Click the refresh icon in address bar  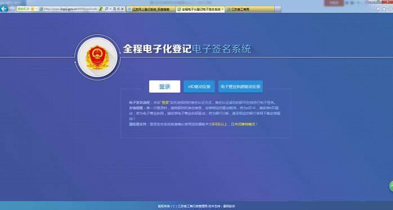[x=118, y=9]
